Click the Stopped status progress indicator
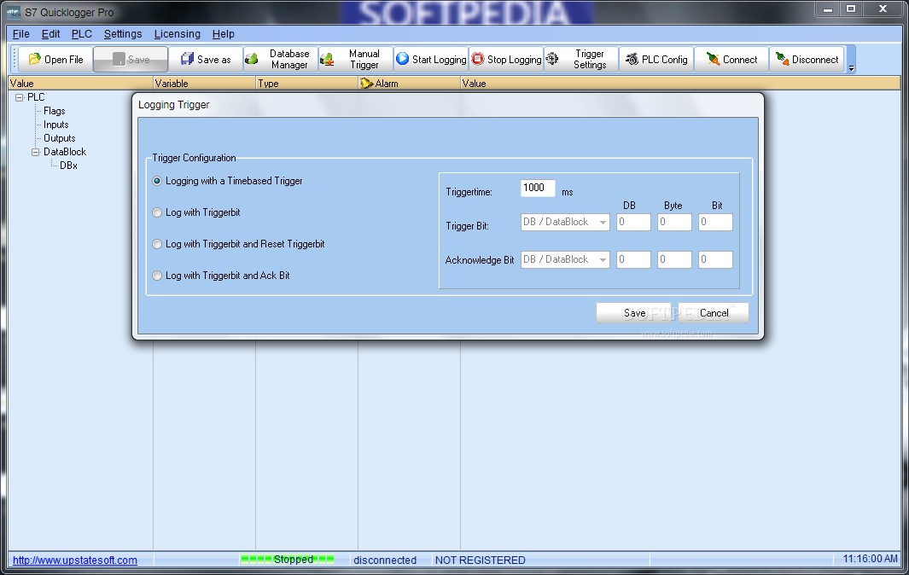The image size is (909, 575). pyautogui.click(x=288, y=560)
